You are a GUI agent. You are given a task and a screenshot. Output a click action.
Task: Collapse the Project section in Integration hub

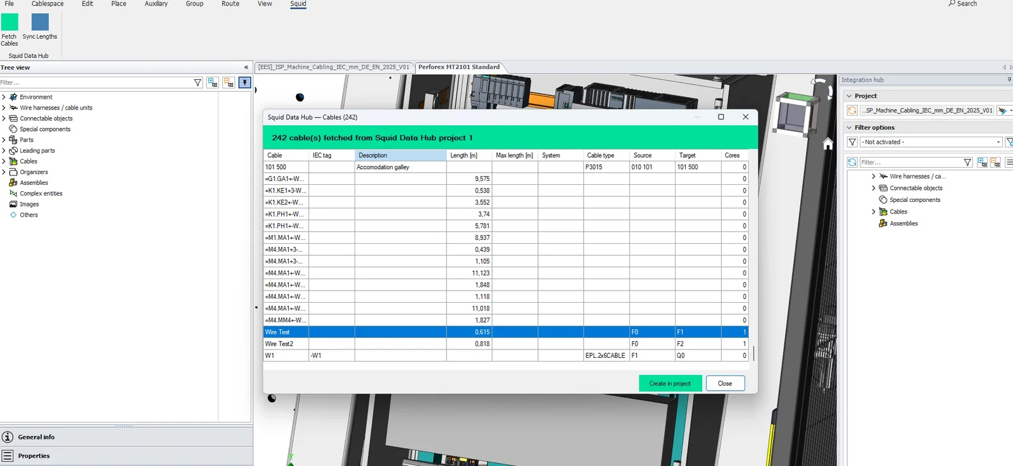tap(849, 96)
